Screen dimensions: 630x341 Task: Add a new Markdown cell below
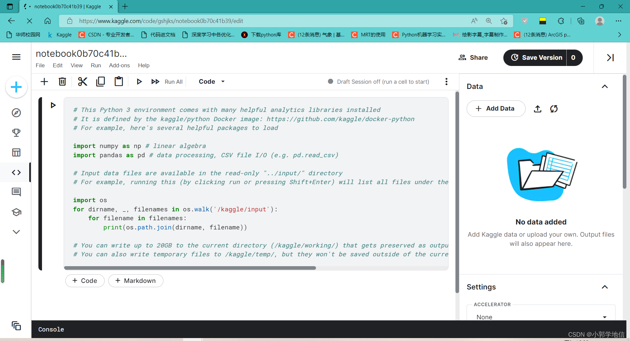(136, 281)
